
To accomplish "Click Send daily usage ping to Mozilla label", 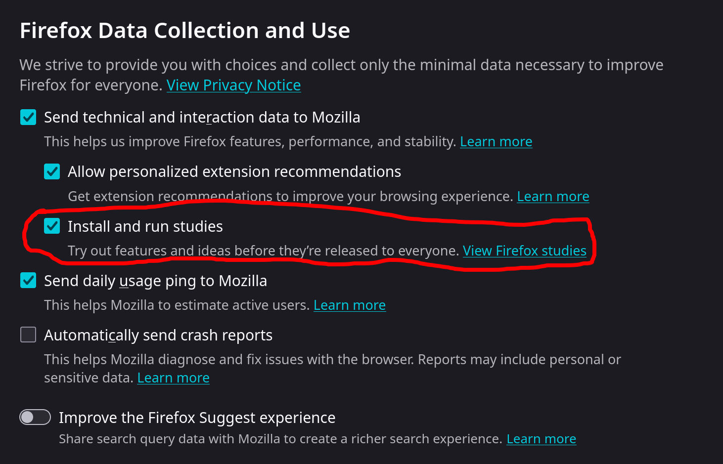I will (155, 281).
